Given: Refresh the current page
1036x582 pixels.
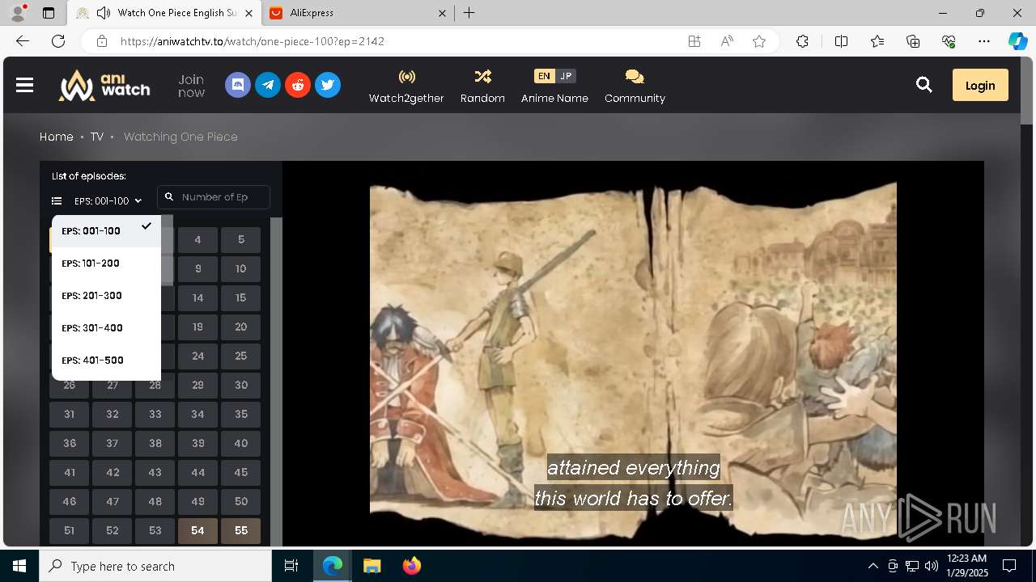Looking at the screenshot, I should 58,41.
